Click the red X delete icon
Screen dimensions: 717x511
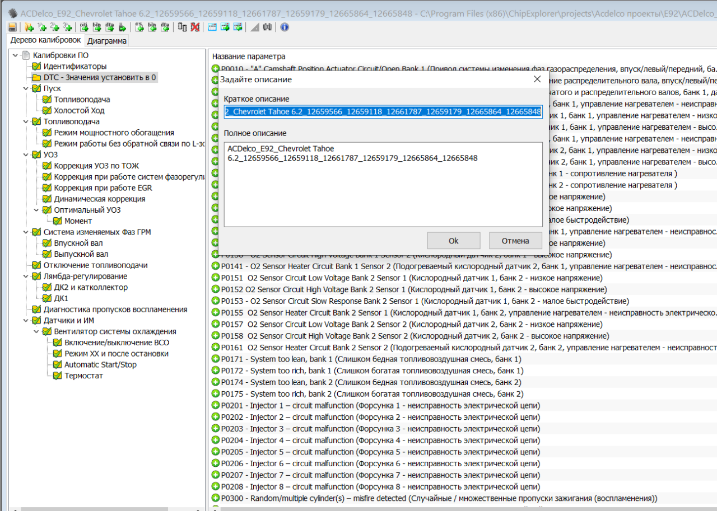pyautogui.click(x=195, y=27)
